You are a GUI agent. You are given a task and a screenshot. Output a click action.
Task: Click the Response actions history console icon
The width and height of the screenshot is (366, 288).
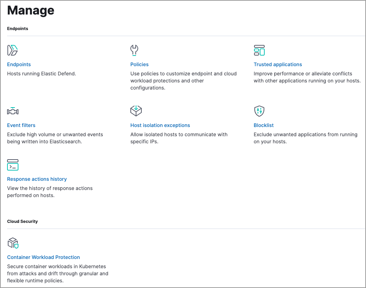pyautogui.click(x=13, y=165)
